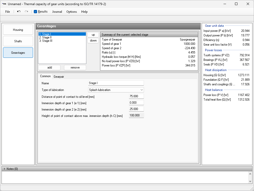The width and height of the screenshot is (254, 191).
Task: Open the File menu
Action: coord(8,12)
